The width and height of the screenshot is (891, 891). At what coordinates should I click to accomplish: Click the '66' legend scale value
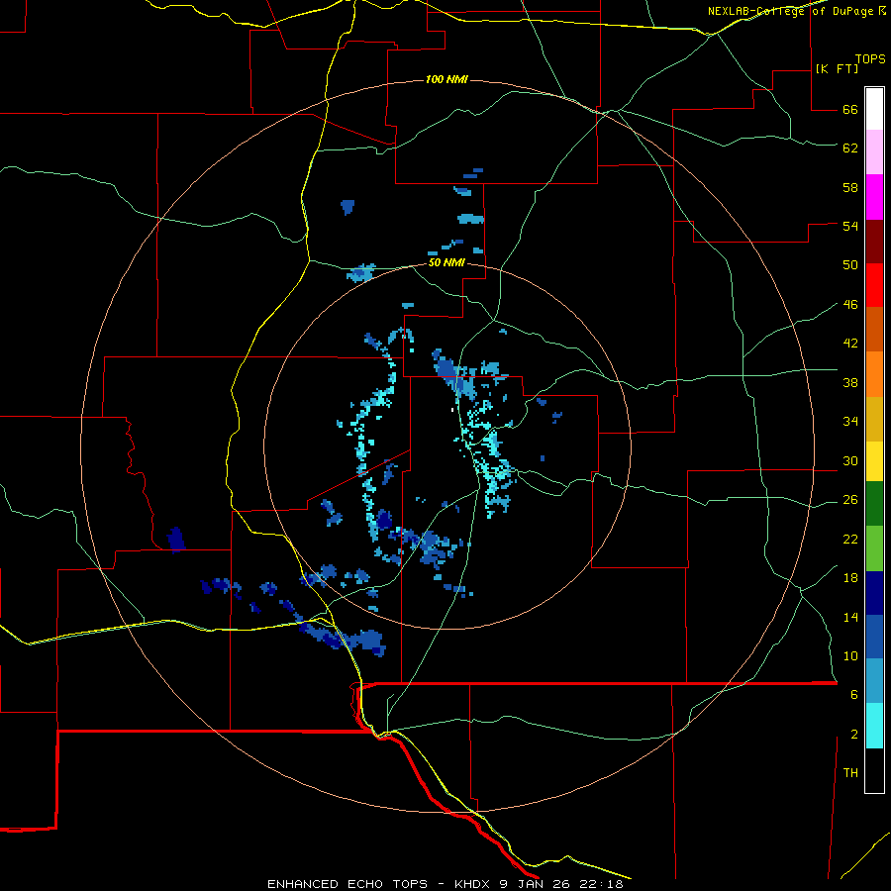pos(850,109)
